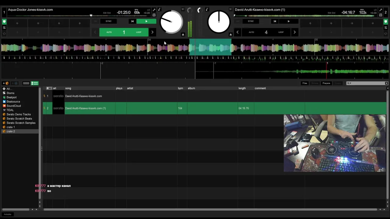Add second cue point on deck 1
The image size is (390, 219).
click(38, 23)
